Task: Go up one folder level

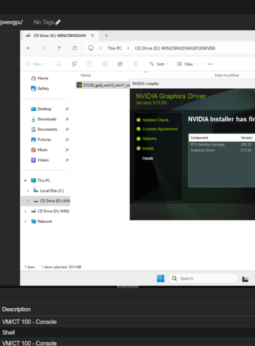Action: point(59,48)
